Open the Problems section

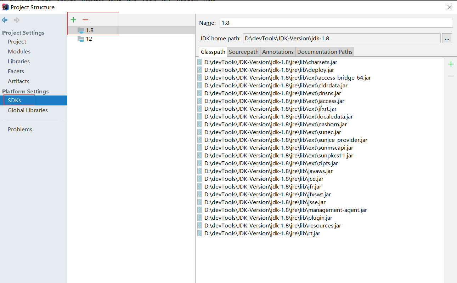(x=20, y=129)
